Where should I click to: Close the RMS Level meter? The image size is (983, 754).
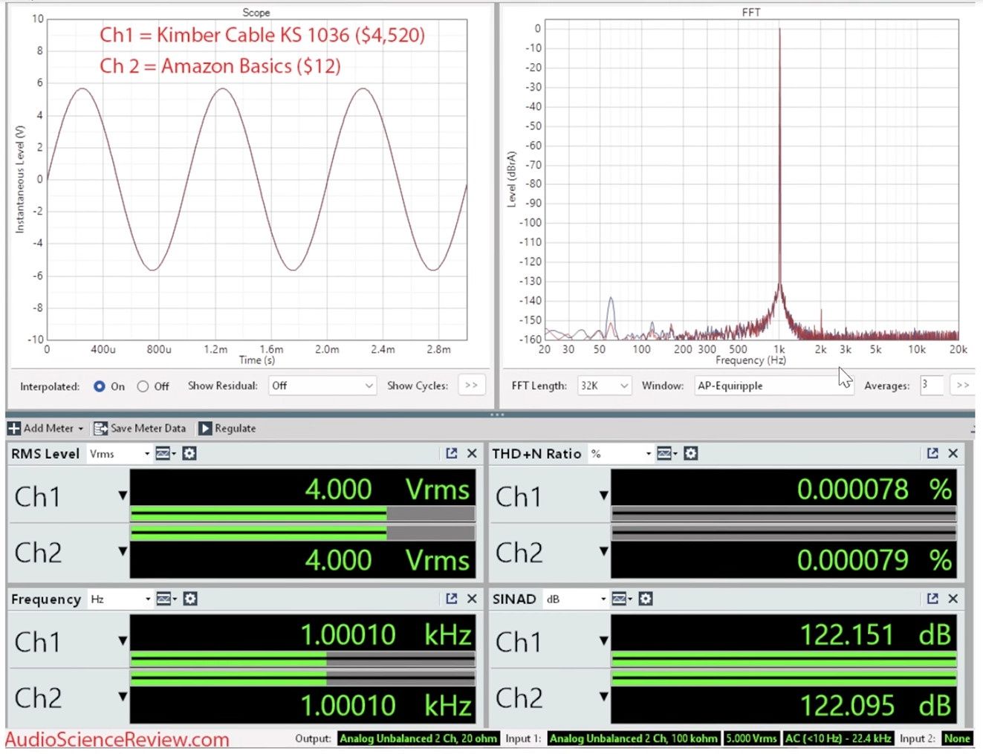click(x=472, y=453)
